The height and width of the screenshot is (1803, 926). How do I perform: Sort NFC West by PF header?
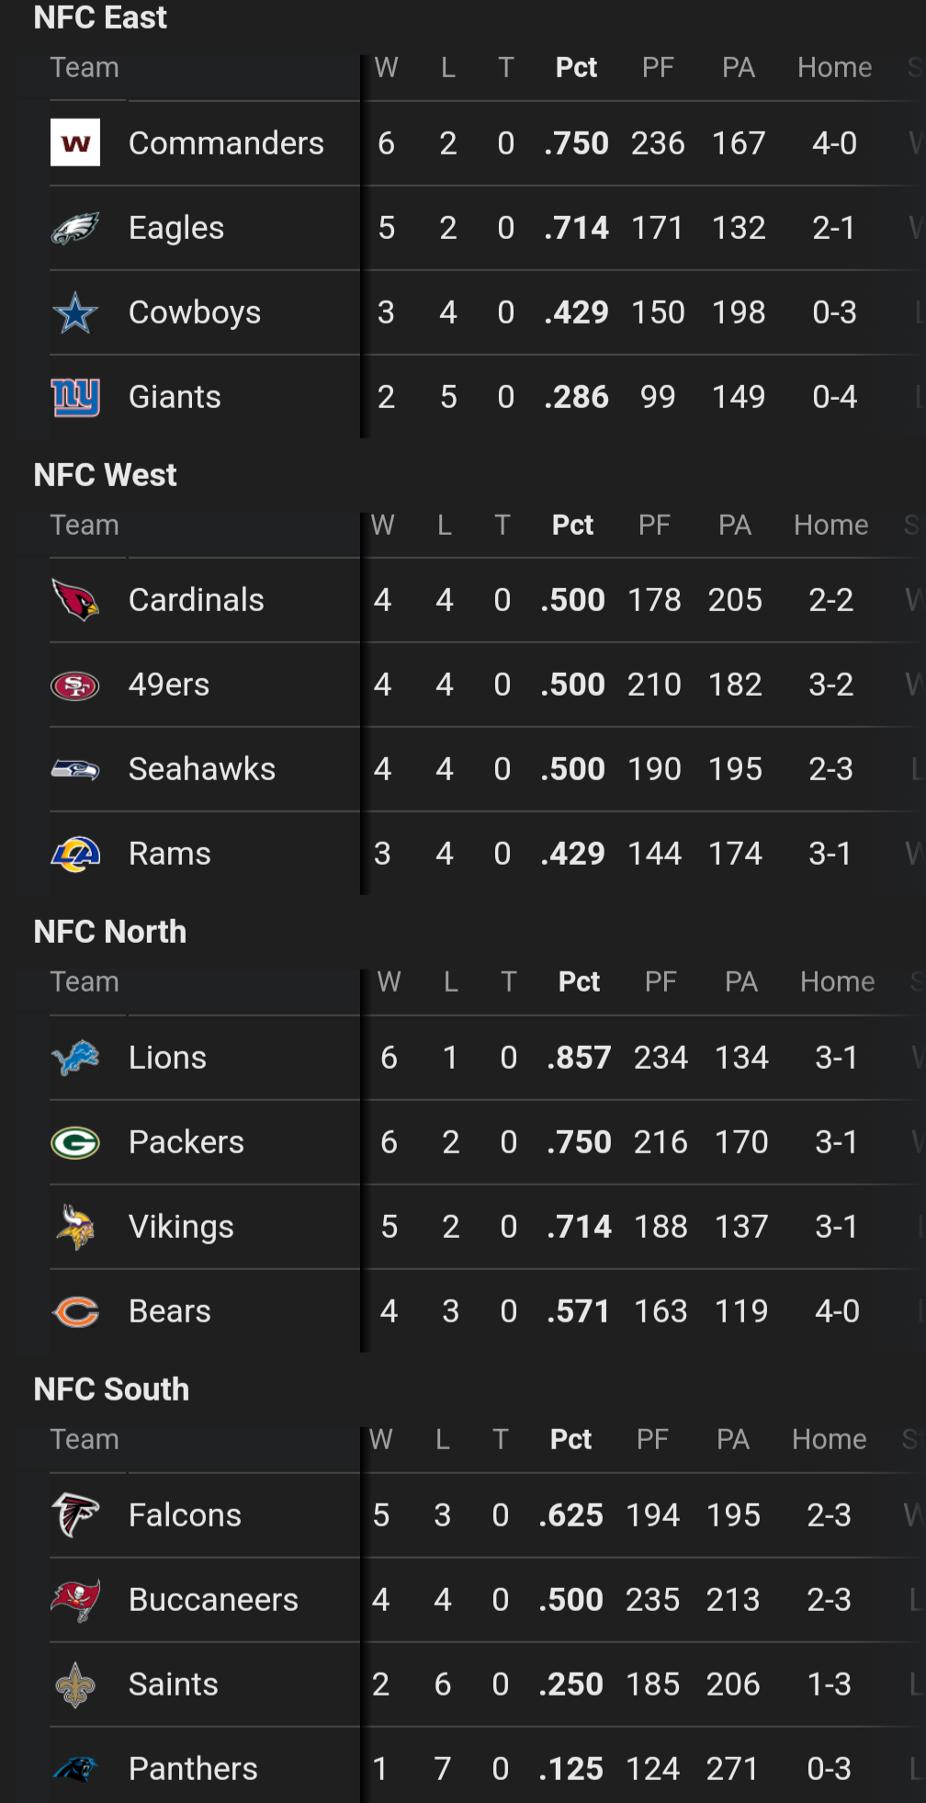point(654,526)
